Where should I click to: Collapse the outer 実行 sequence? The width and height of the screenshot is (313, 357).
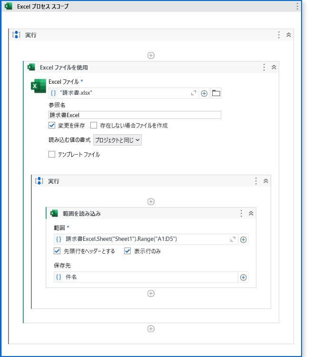pos(288,35)
